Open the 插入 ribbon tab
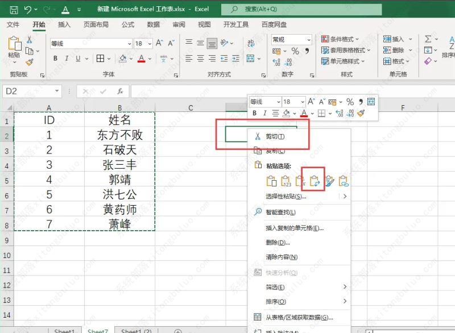Image resolution: width=455 pixels, height=333 pixels. pyautogui.click(x=64, y=24)
